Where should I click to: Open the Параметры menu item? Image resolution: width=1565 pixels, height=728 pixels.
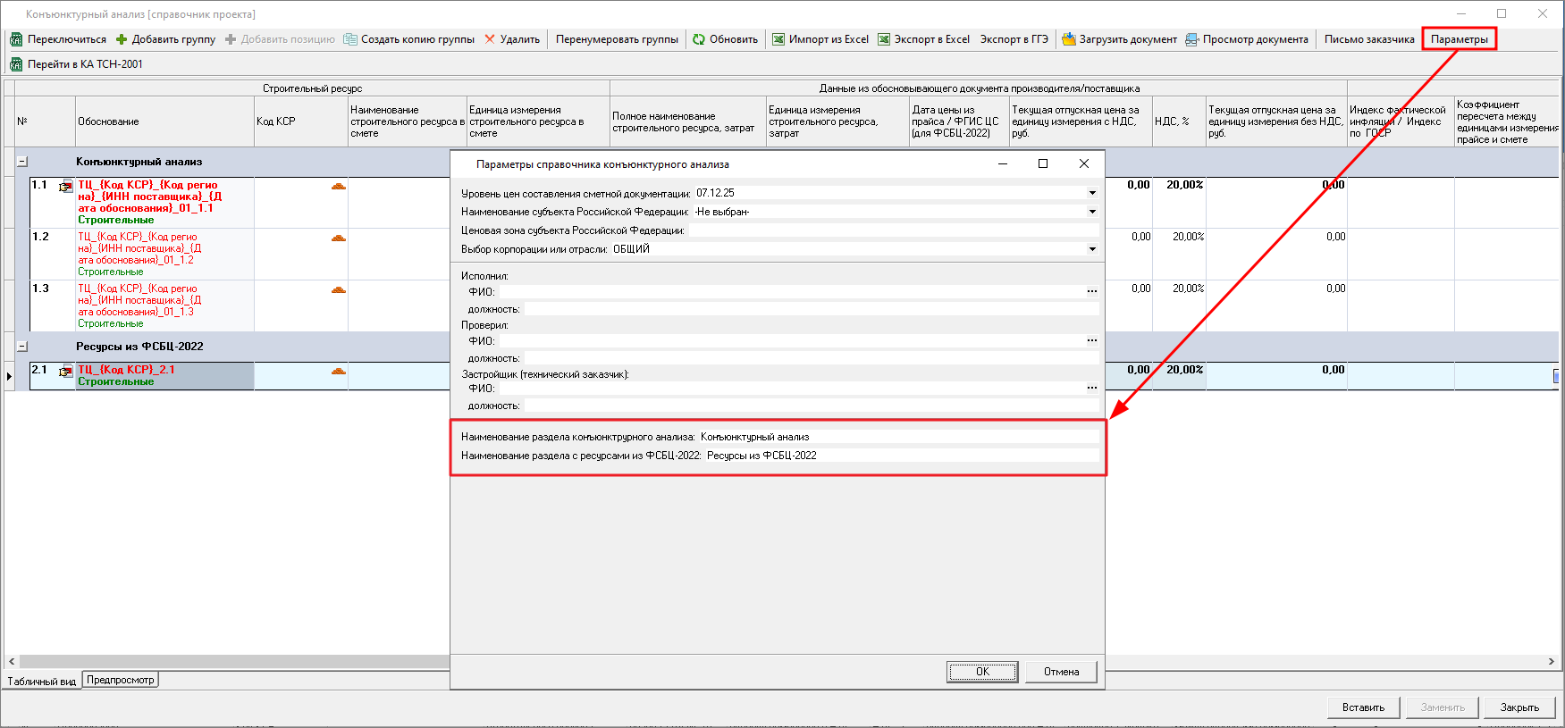tap(1459, 39)
